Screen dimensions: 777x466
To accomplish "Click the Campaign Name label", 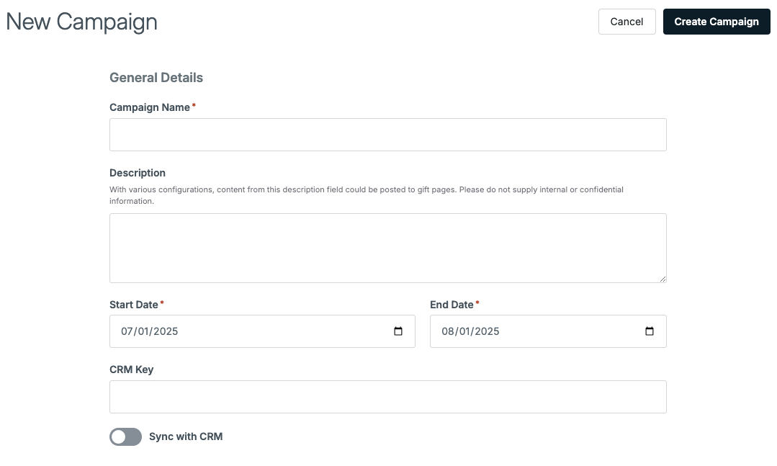I will (x=150, y=107).
